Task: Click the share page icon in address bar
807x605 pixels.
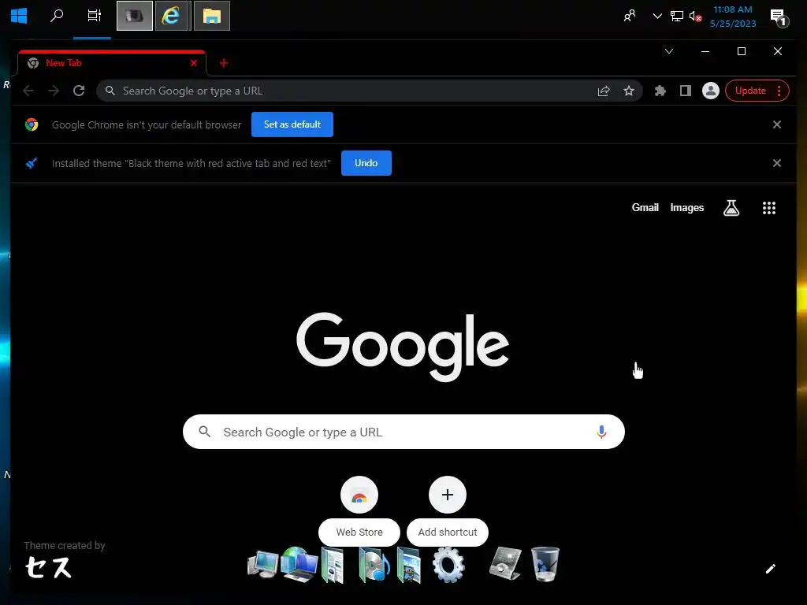Action: [604, 91]
